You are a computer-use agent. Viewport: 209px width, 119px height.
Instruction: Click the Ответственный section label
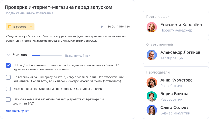coord(160,44)
